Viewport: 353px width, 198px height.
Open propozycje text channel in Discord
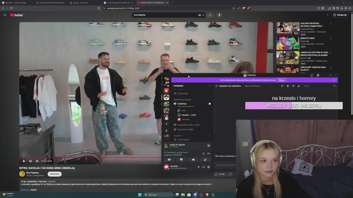183,94
